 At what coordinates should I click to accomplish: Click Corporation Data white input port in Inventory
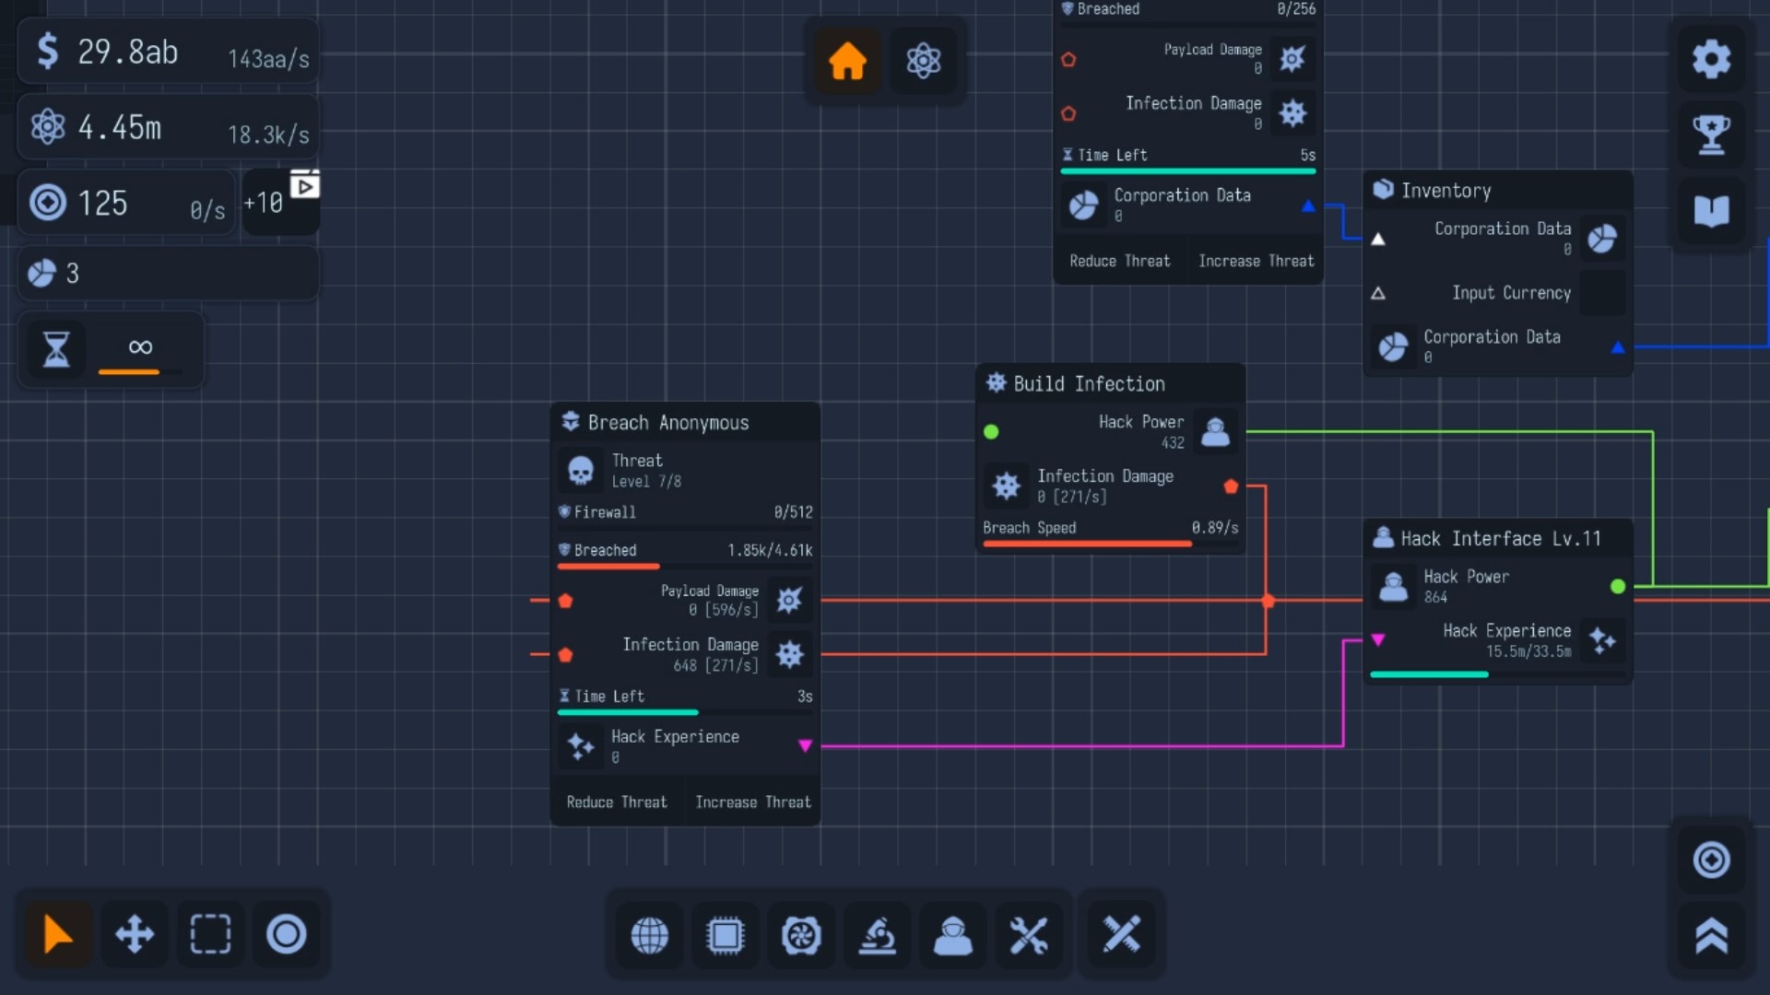pos(1378,240)
